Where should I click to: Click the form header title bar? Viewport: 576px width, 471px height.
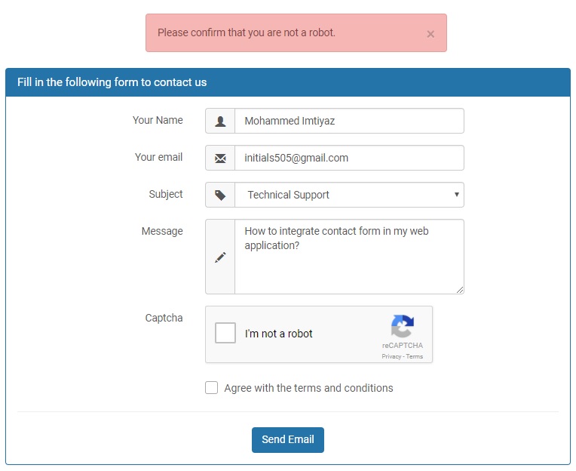click(x=288, y=82)
